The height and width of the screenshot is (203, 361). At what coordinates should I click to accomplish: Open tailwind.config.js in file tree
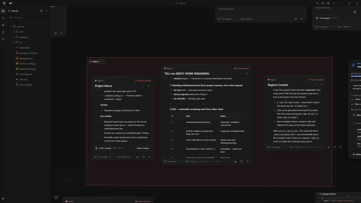pos(27,69)
